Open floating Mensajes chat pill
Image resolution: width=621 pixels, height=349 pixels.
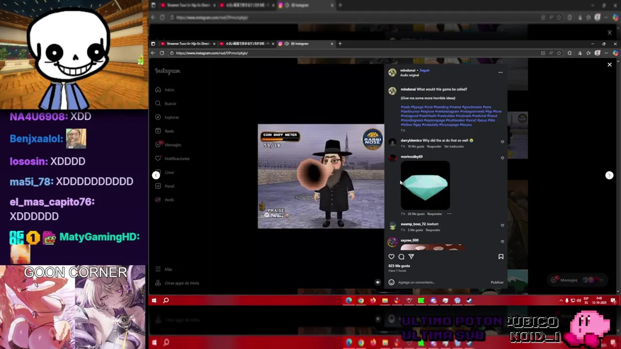pyautogui.click(x=576, y=280)
